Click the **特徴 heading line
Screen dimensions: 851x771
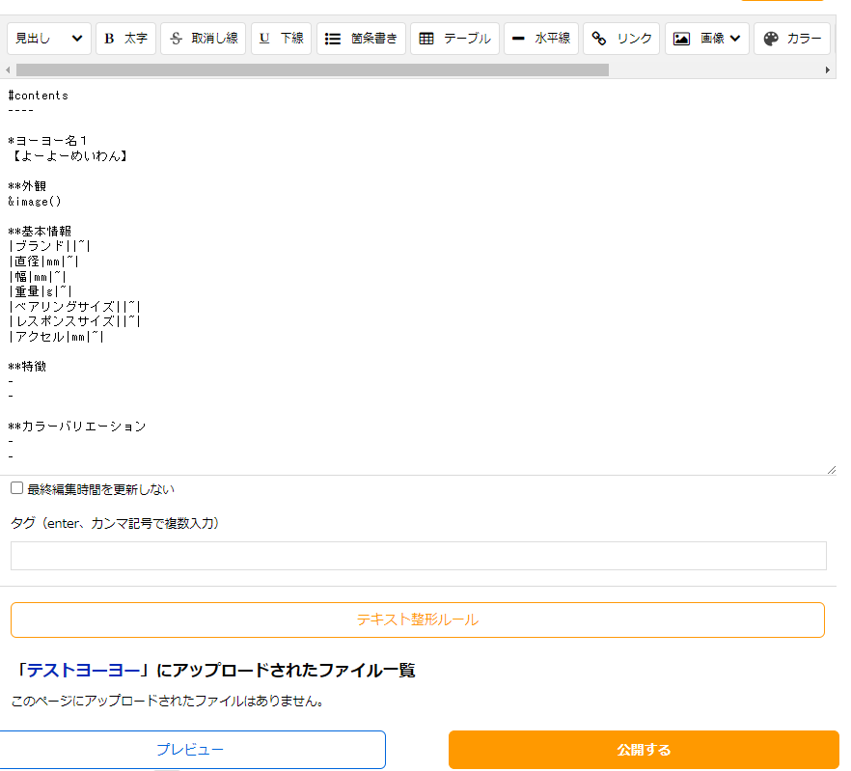point(27,367)
